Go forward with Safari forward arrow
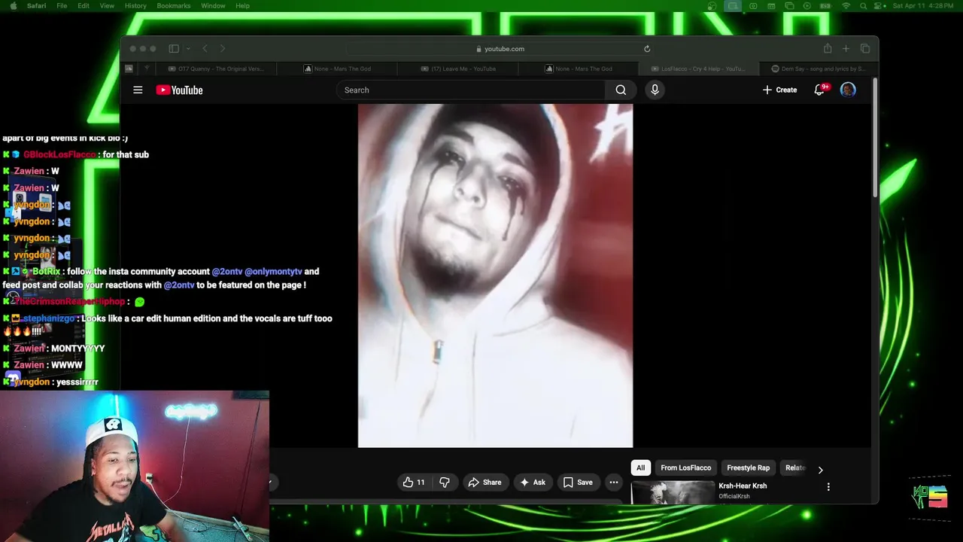 tap(223, 49)
